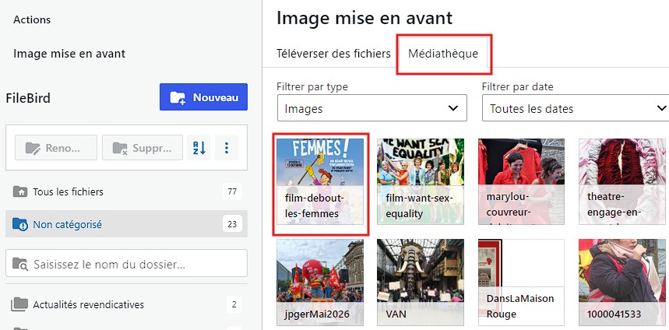
Task: Click the Supprimer folder button
Action: [x=143, y=148]
